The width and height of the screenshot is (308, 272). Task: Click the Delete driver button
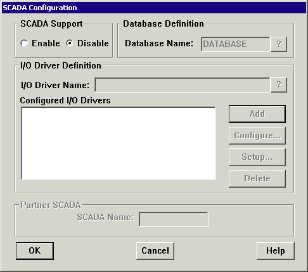pyautogui.click(x=257, y=179)
